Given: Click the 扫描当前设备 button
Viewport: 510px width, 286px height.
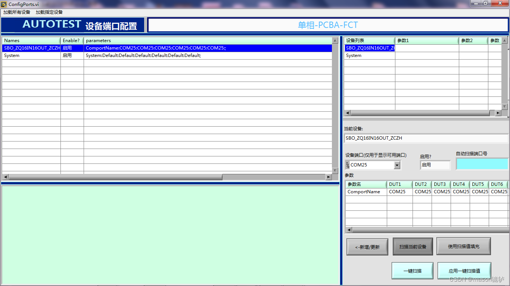Looking at the screenshot, I should click(413, 247).
